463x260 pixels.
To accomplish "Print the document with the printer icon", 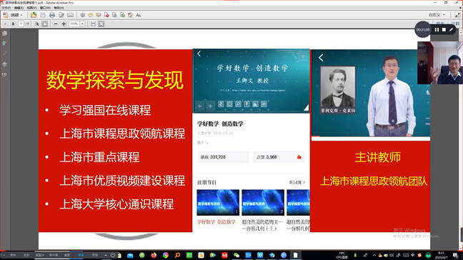I will (x=52, y=15).
